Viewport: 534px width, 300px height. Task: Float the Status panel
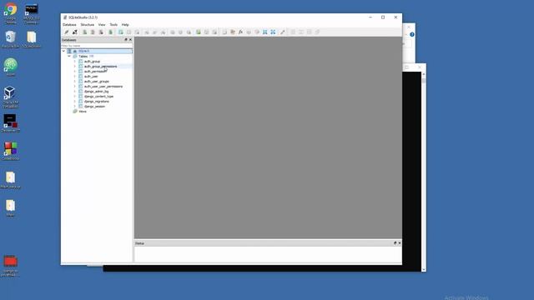(395, 243)
